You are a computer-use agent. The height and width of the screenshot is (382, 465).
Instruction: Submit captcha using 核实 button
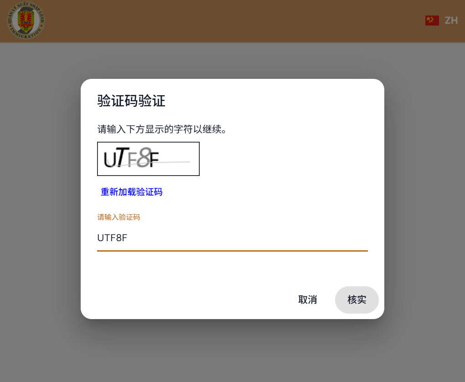(x=357, y=300)
